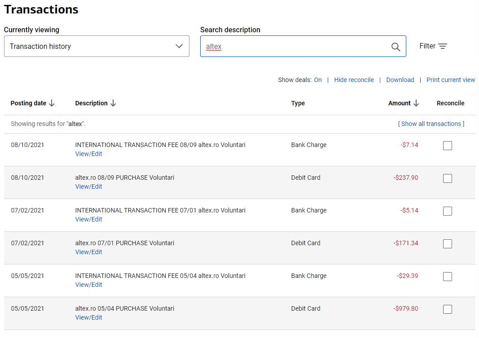479x338 pixels.
Task: Download the transaction list
Action: click(400, 80)
